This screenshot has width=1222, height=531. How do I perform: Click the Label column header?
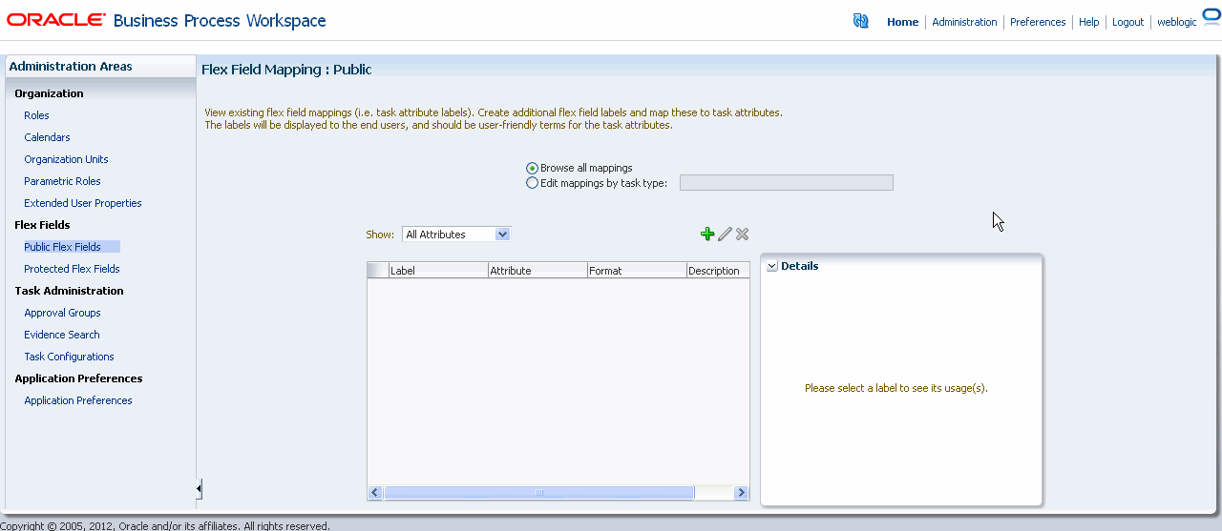point(438,271)
